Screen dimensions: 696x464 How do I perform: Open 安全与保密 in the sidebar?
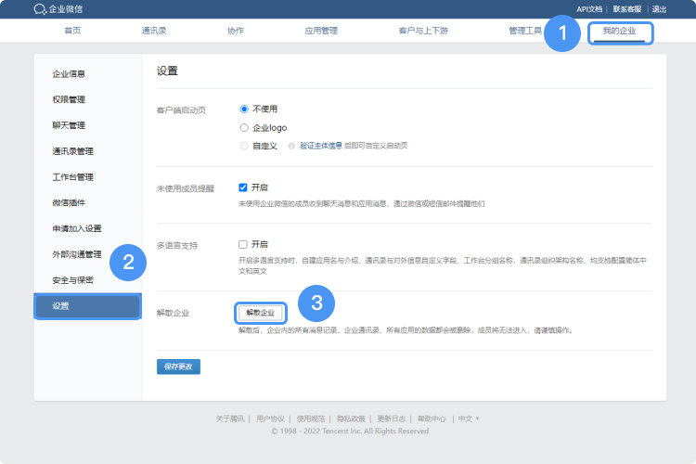(72, 279)
